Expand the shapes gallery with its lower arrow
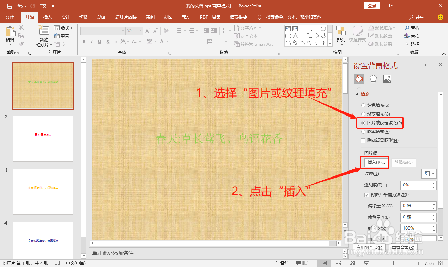The height and width of the screenshot is (267, 448). click(x=330, y=43)
